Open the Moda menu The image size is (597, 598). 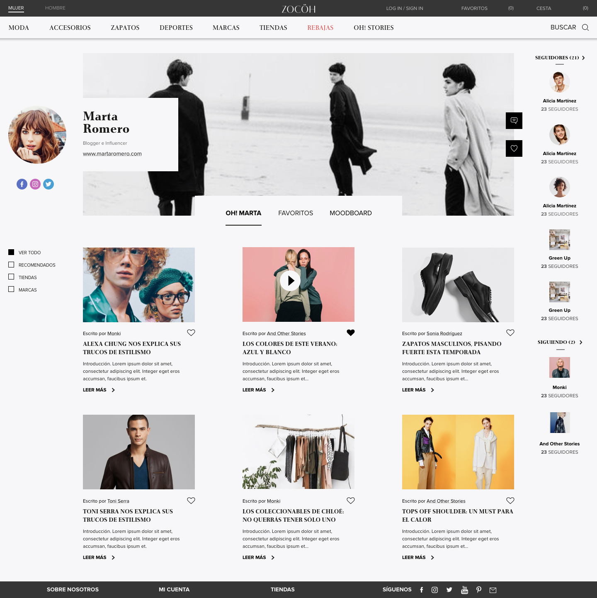(x=19, y=28)
